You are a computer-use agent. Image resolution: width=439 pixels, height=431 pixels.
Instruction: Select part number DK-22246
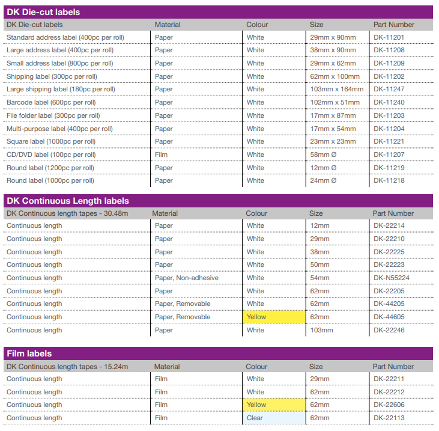[x=389, y=330]
